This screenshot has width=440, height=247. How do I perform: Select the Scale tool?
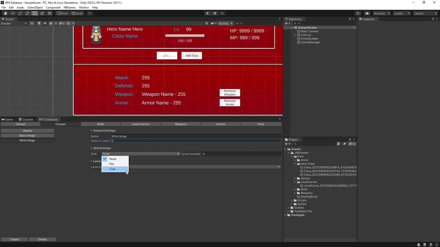(x=28, y=13)
